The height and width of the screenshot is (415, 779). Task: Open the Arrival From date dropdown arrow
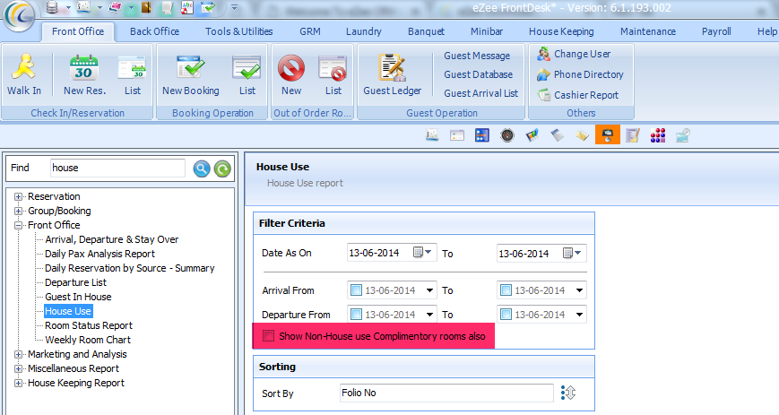[429, 290]
